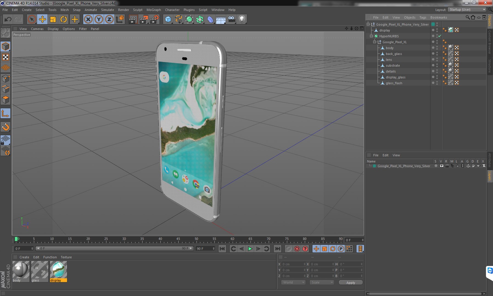This screenshot has width=493, height=296.
Task: Switch to Points mode
Action: [5, 79]
